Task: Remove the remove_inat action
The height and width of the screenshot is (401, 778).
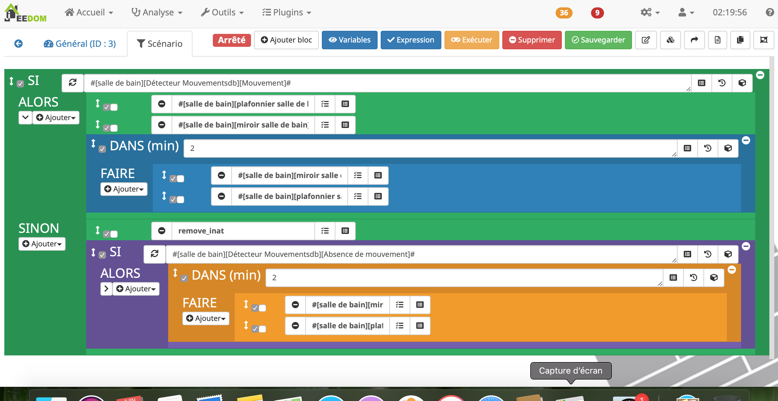Action: [162, 231]
